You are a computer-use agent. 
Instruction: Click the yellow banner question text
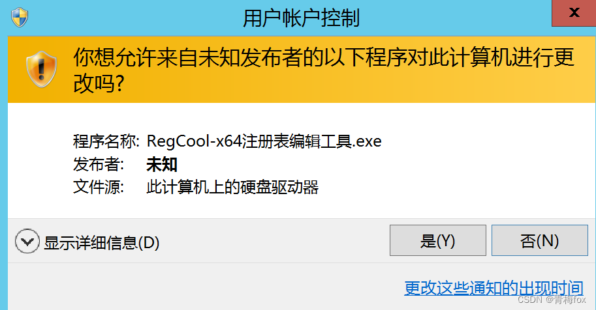point(324,70)
